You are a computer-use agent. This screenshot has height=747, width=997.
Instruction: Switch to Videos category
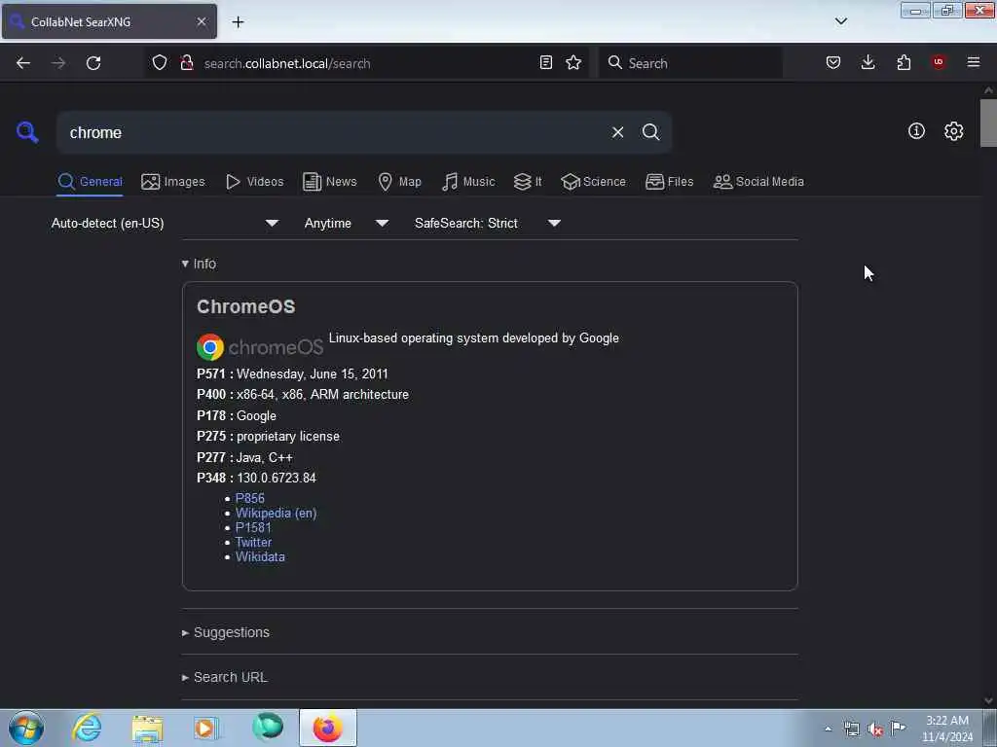click(255, 182)
